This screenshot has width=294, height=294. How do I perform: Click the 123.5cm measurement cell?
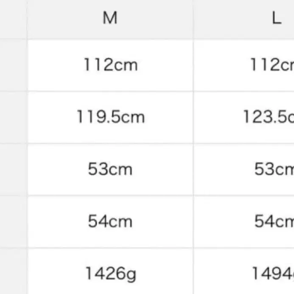(268, 117)
